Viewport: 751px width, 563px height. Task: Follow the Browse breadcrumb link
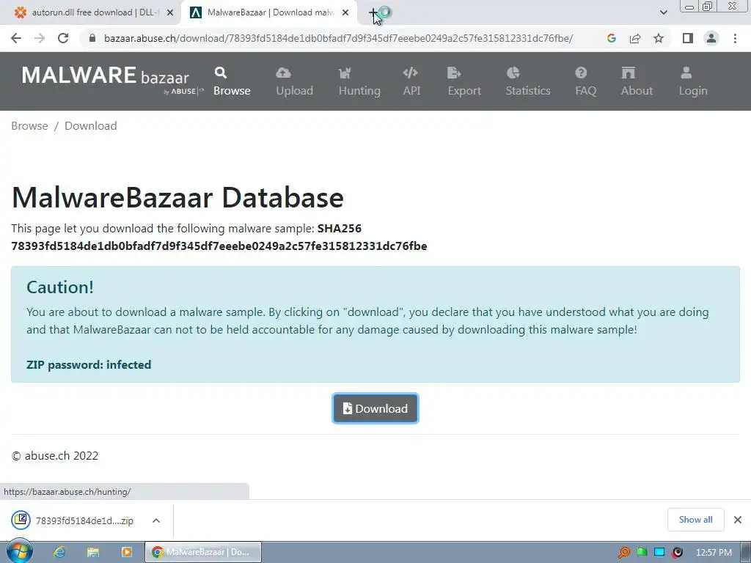(29, 126)
